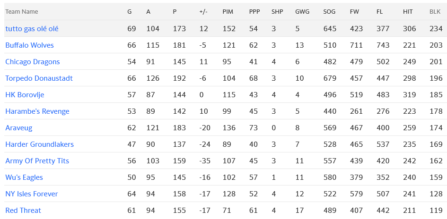Sort by the GWG column header
The height and width of the screenshot is (219, 447).
[301, 11]
